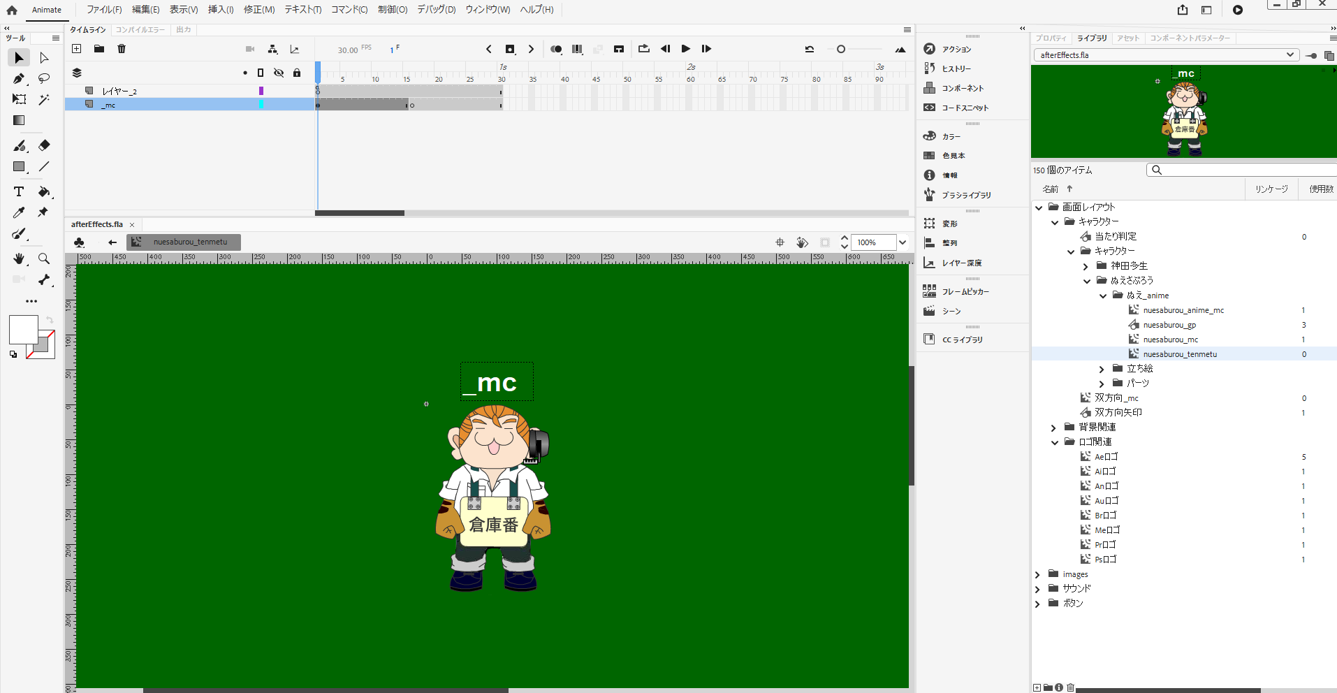Toggle the timeline loop playback button
This screenshot has width=1337, height=693.
click(x=643, y=49)
